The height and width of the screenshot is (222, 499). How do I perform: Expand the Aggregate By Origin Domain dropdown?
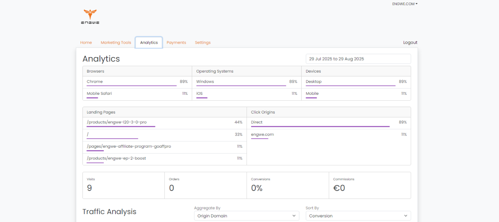pyautogui.click(x=247, y=216)
